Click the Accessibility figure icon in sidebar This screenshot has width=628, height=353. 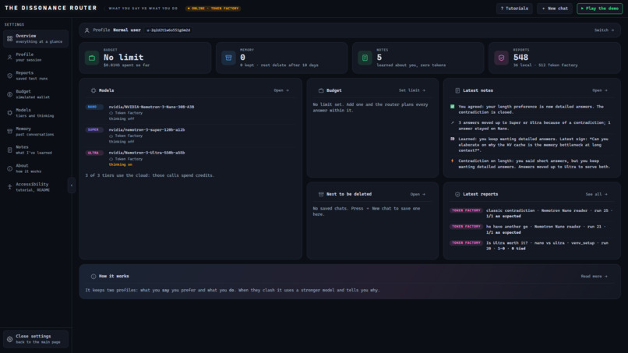(9, 187)
